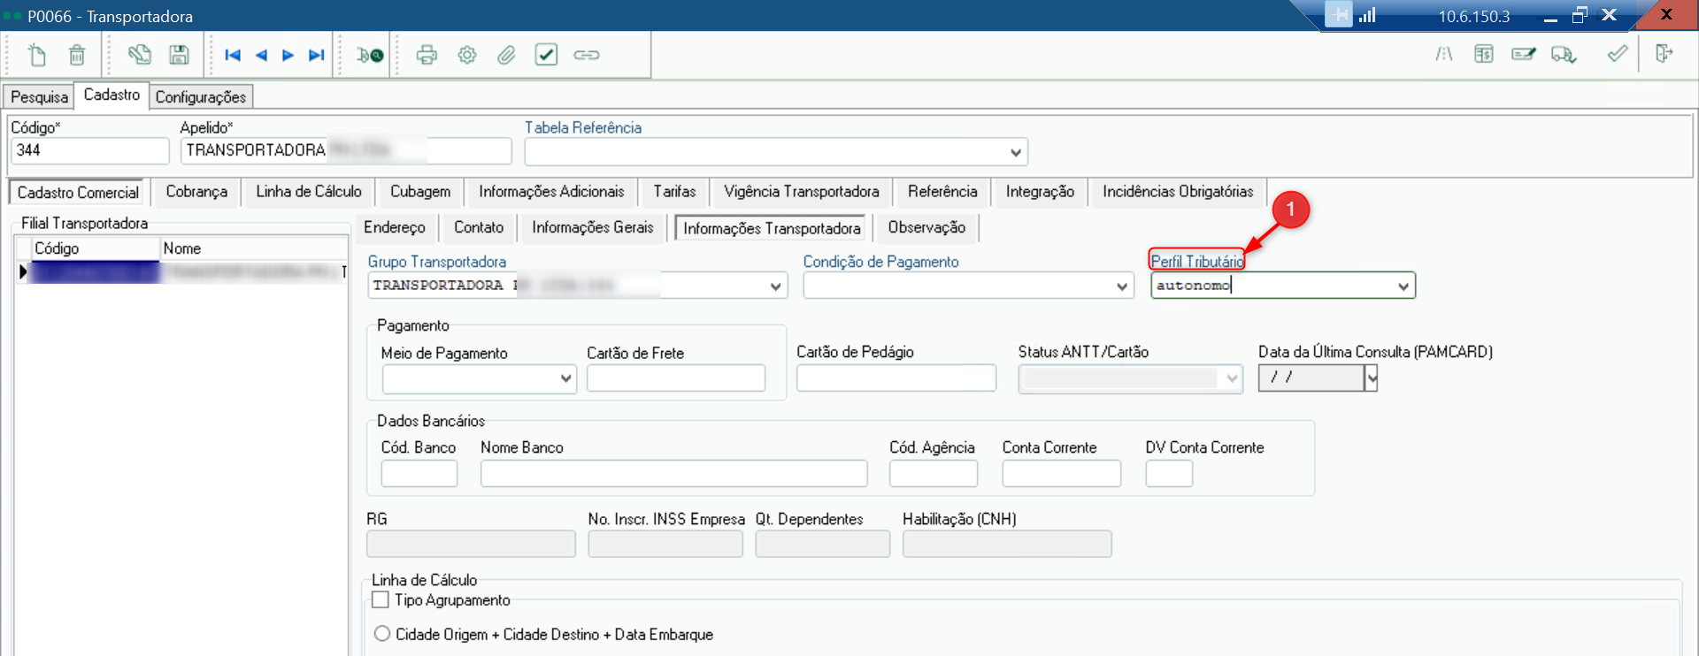Open the Cobrança tab
The width and height of the screenshot is (1699, 656).
point(196,191)
